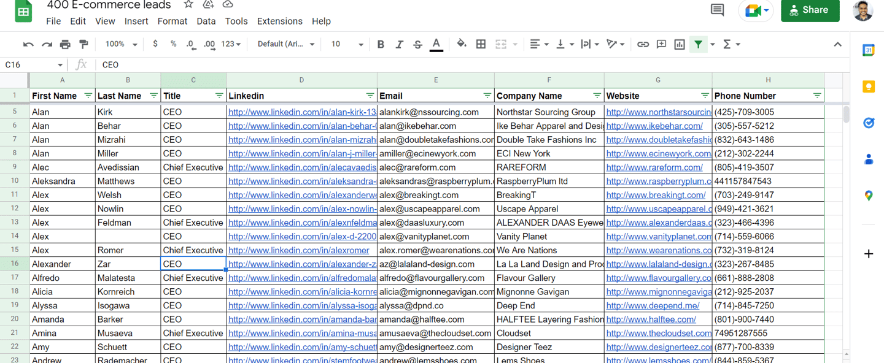Open the alexromer LinkedIn link
Viewport: 884px width, 363px height.
299,250
